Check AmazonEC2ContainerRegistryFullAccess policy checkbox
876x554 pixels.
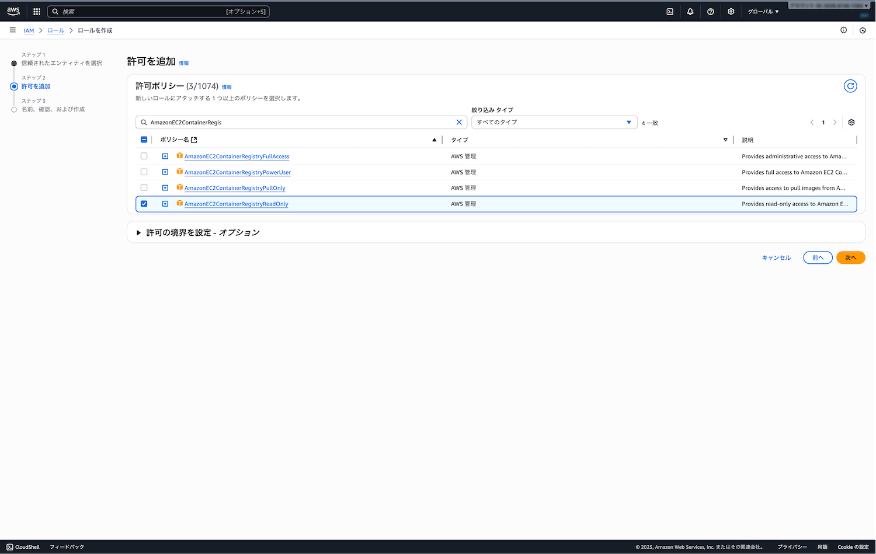[144, 156]
